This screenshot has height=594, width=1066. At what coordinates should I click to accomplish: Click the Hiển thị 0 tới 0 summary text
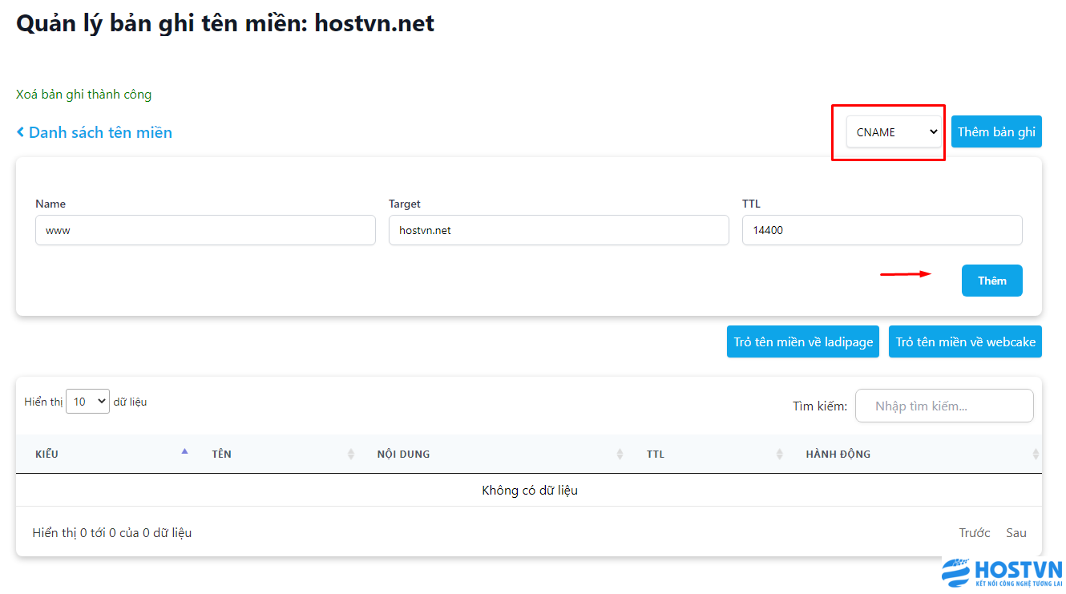[112, 533]
